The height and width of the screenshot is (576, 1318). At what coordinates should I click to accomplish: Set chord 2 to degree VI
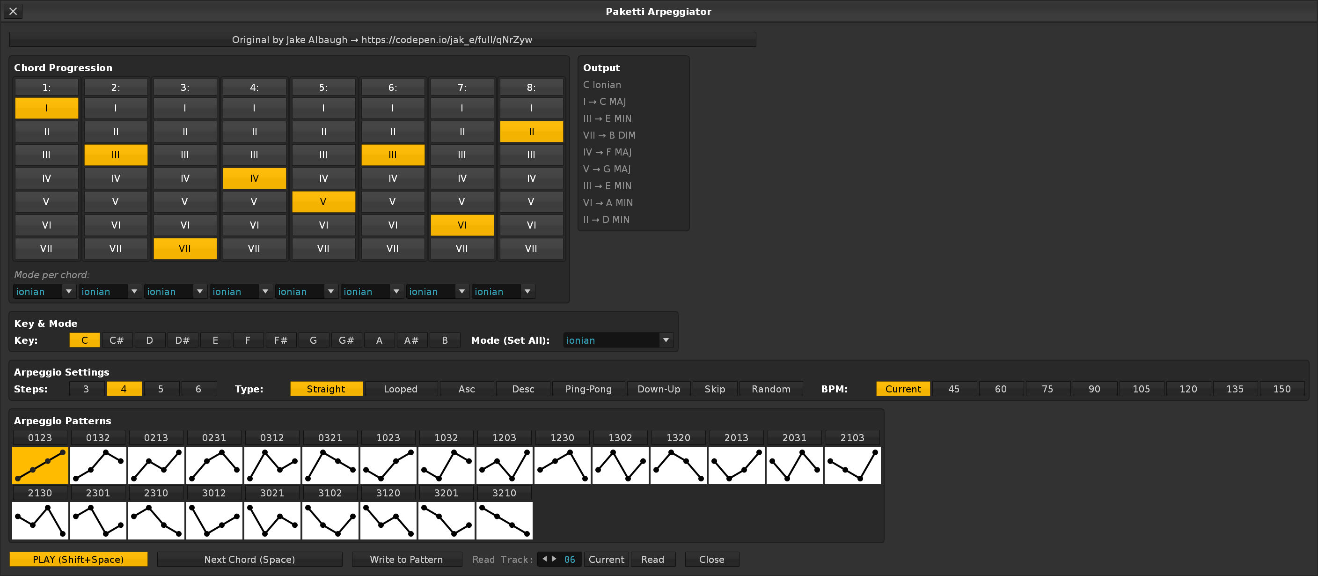click(x=116, y=225)
